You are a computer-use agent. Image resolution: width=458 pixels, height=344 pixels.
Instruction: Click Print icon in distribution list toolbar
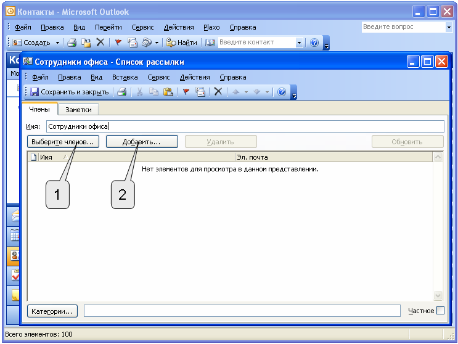122,92
